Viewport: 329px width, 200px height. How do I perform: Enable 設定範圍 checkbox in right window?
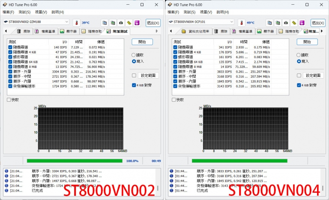click(299, 75)
